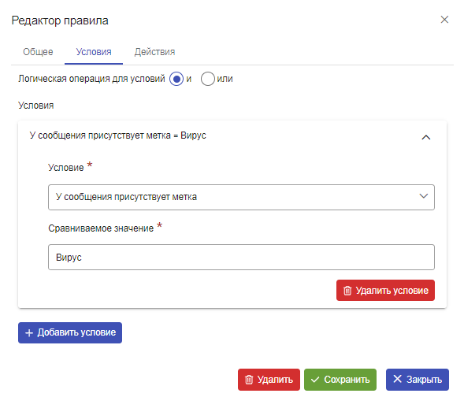Close the rule editor dialog with X
Image resolution: width=464 pixels, height=397 pixels.
click(444, 20)
